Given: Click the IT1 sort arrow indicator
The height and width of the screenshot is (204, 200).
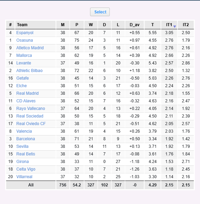Looking at the screenshot, I should click(x=175, y=27).
